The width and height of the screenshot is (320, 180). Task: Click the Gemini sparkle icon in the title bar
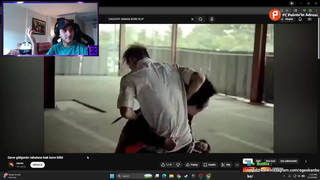[291, 3]
